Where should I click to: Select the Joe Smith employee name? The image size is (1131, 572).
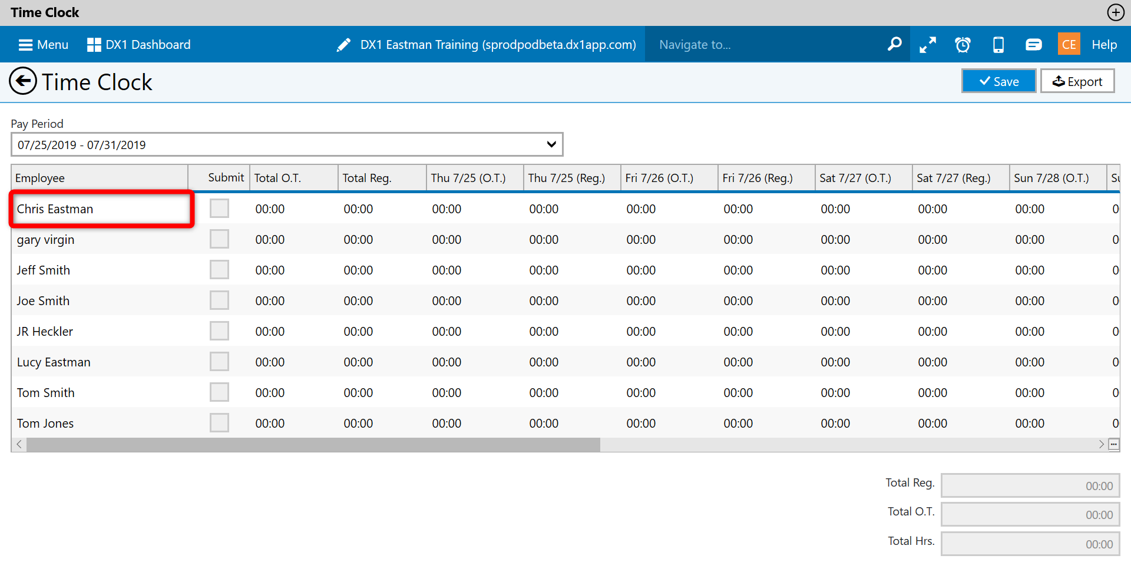pyautogui.click(x=43, y=301)
